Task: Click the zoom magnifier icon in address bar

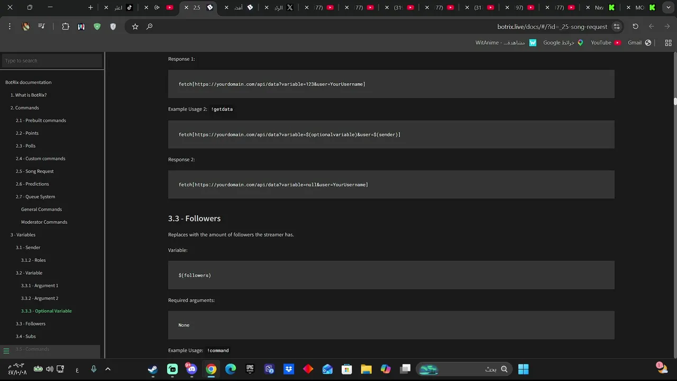Action: (x=150, y=26)
